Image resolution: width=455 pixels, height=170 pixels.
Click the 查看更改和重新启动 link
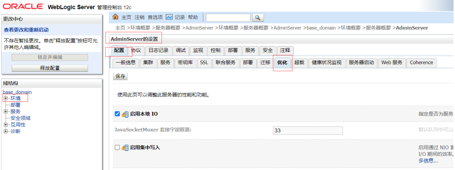[26, 30]
